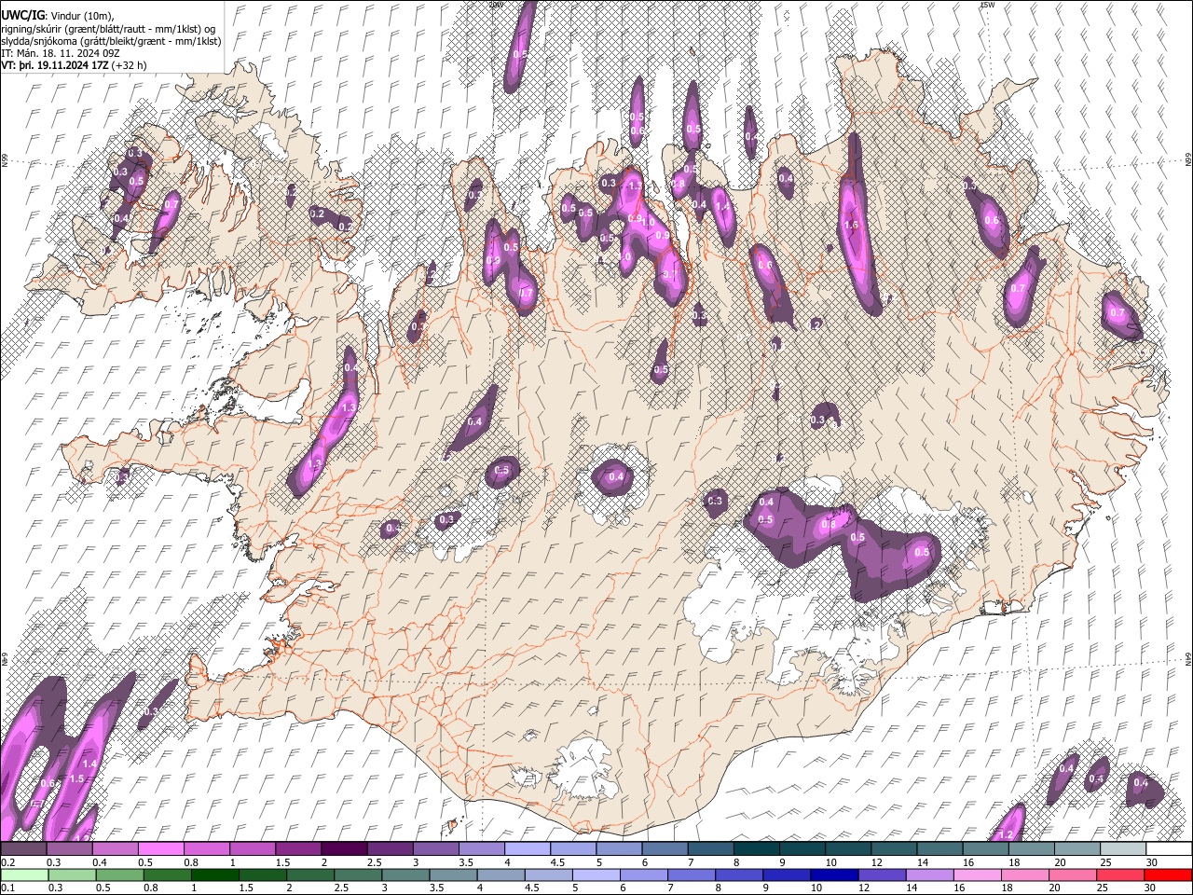Click the 'rigning/skúrir' rain description line
1193x895 pixels.
click(x=110, y=29)
